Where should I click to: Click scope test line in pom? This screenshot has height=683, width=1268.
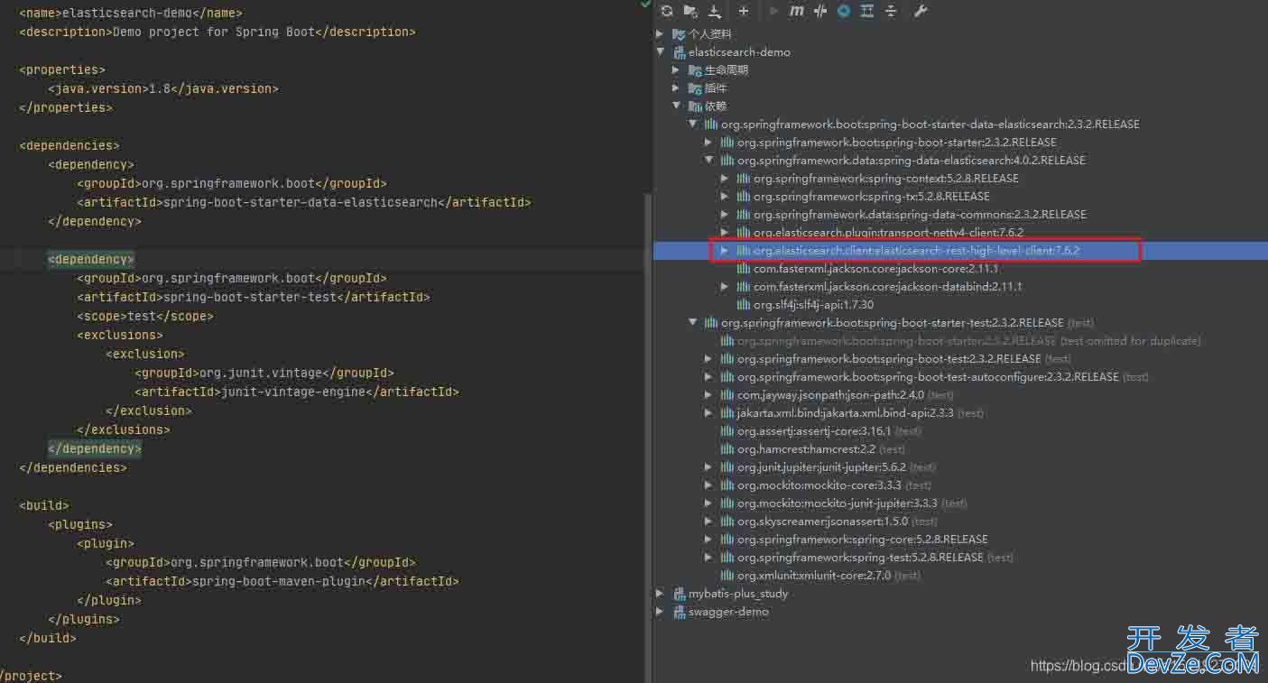click(x=145, y=316)
